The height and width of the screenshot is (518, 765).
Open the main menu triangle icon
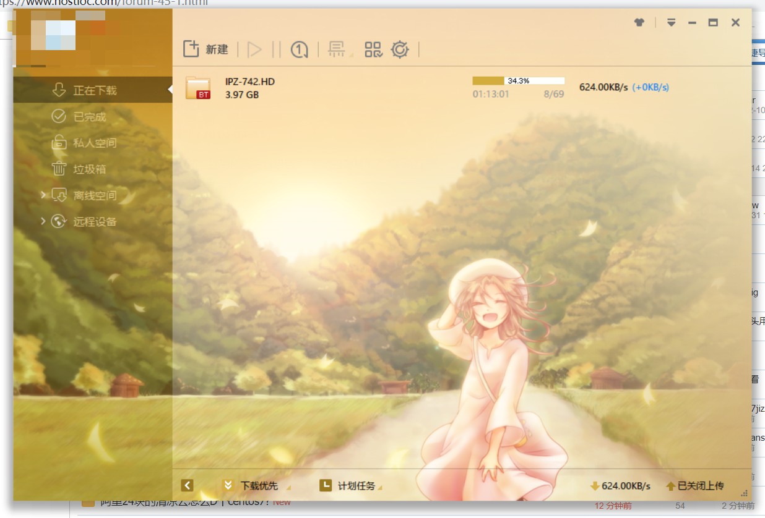[x=672, y=22]
